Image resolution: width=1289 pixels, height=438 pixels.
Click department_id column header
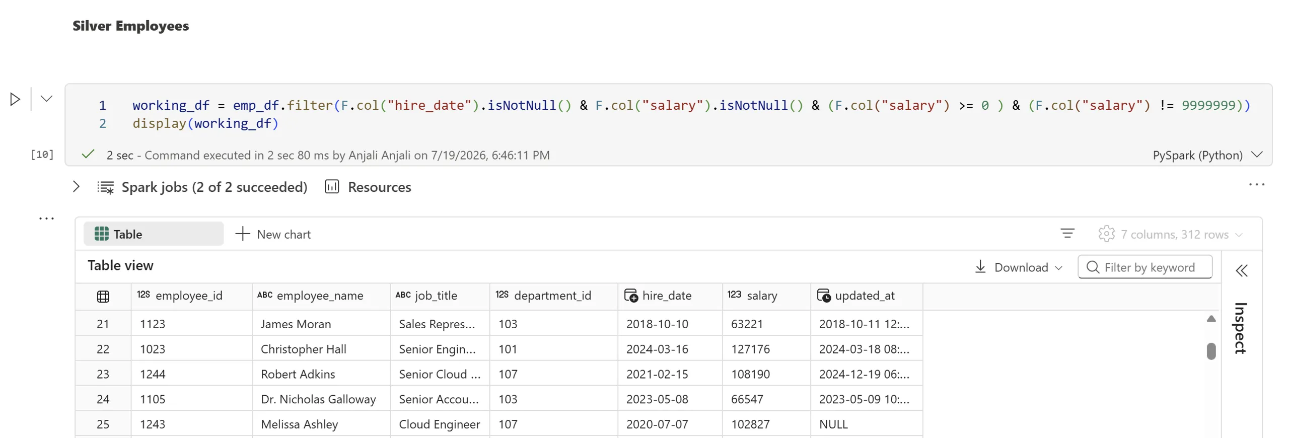pos(554,296)
